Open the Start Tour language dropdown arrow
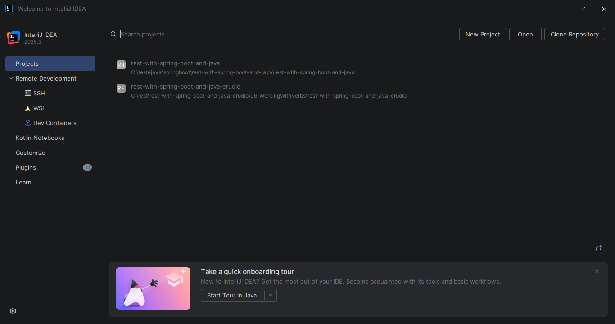Screen dimensions: 615x324 tap(271, 295)
